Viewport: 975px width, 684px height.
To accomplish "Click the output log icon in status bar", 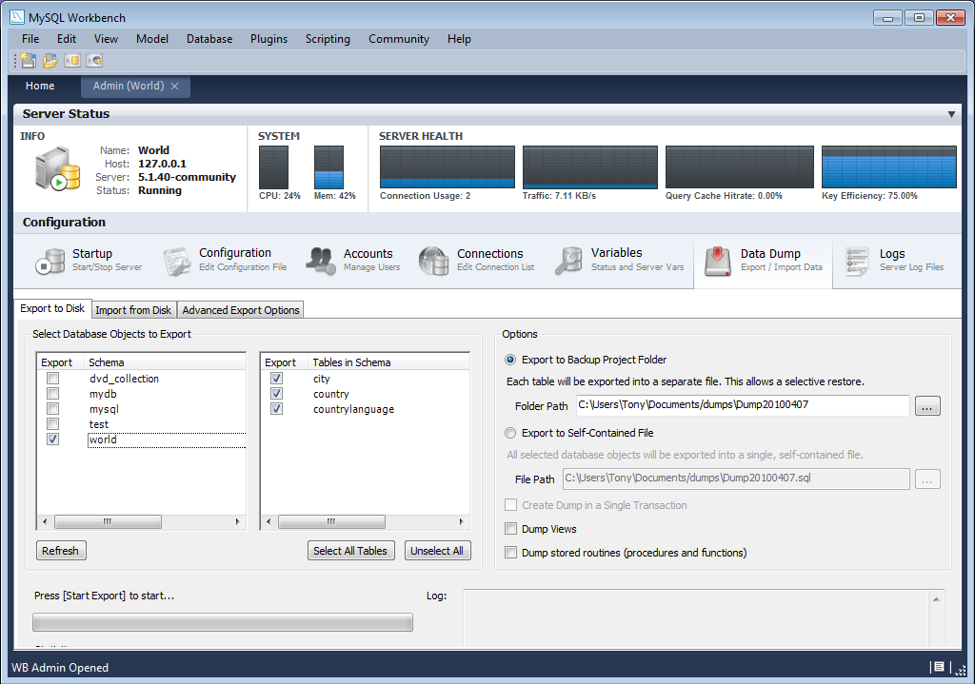I will [x=939, y=667].
